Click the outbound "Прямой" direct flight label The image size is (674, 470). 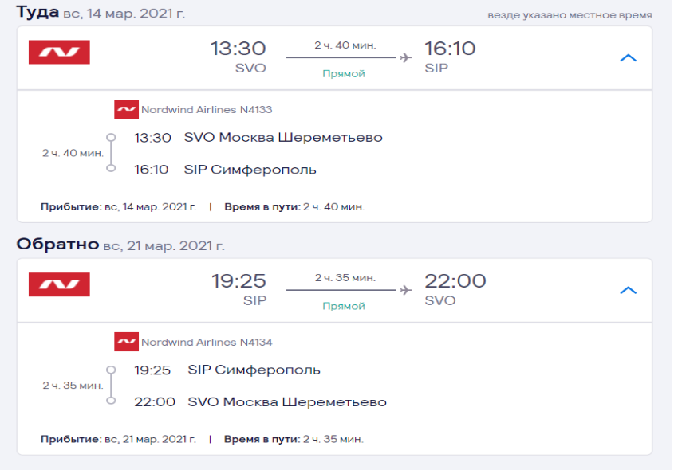[344, 73]
